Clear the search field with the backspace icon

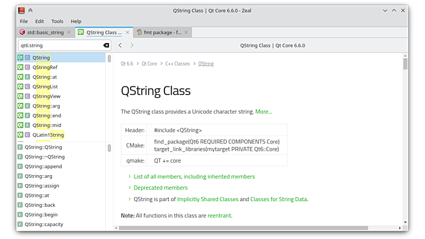tap(106, 45)
